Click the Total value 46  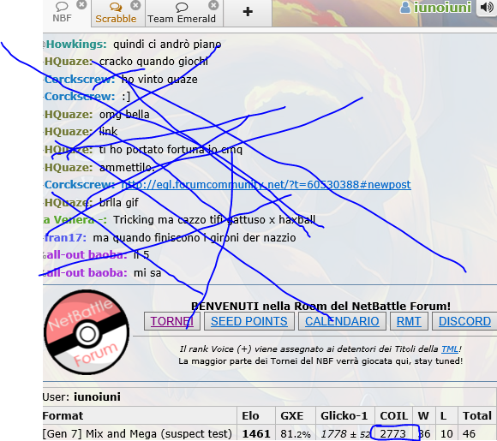pyautogui.click(x=469, y=433)
